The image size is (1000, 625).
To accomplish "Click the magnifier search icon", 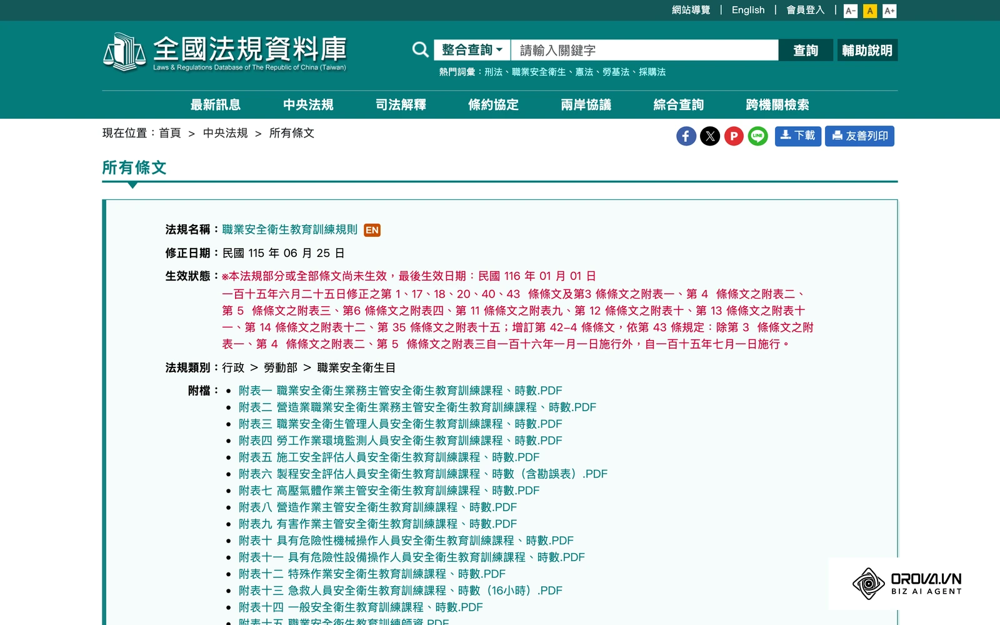I will (x=421, y=50).
